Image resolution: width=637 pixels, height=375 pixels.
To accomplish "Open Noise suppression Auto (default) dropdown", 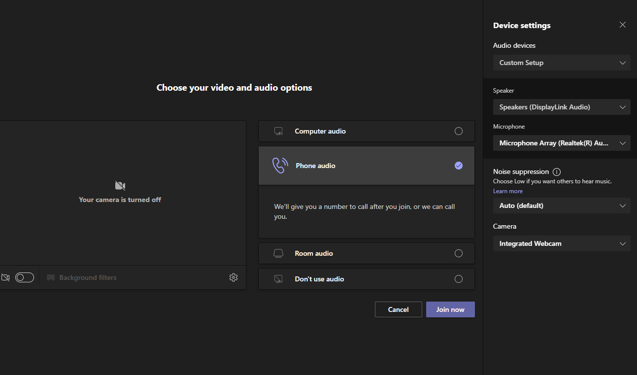I will tap(562, 205).
